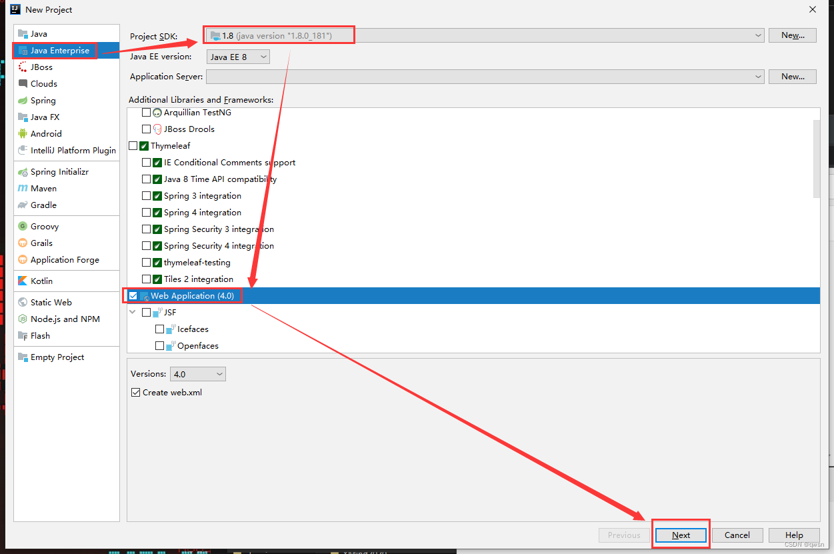
Task: Toggle Spring Security 3 integration checkbox
Action: coord(147,229)
